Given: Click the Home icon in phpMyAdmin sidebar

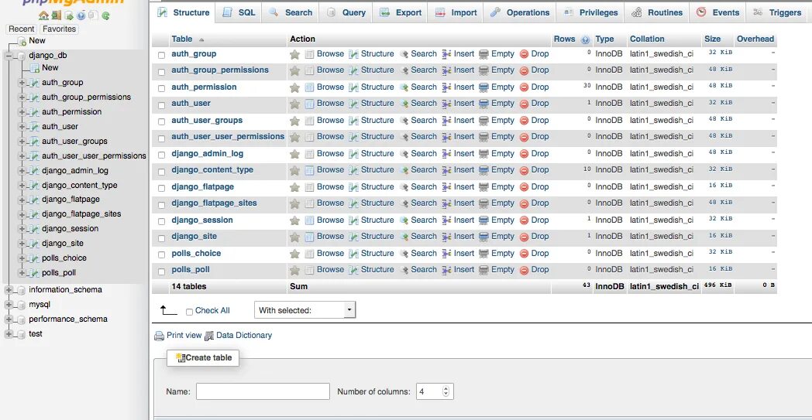Looking at the screenshot, I should [43, 15].
